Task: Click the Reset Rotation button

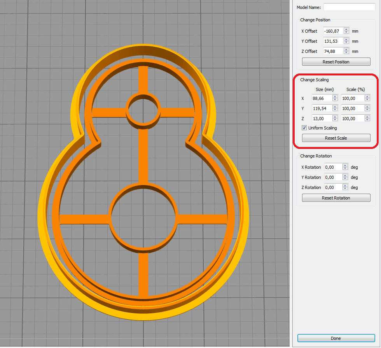Action: point(336,198)
